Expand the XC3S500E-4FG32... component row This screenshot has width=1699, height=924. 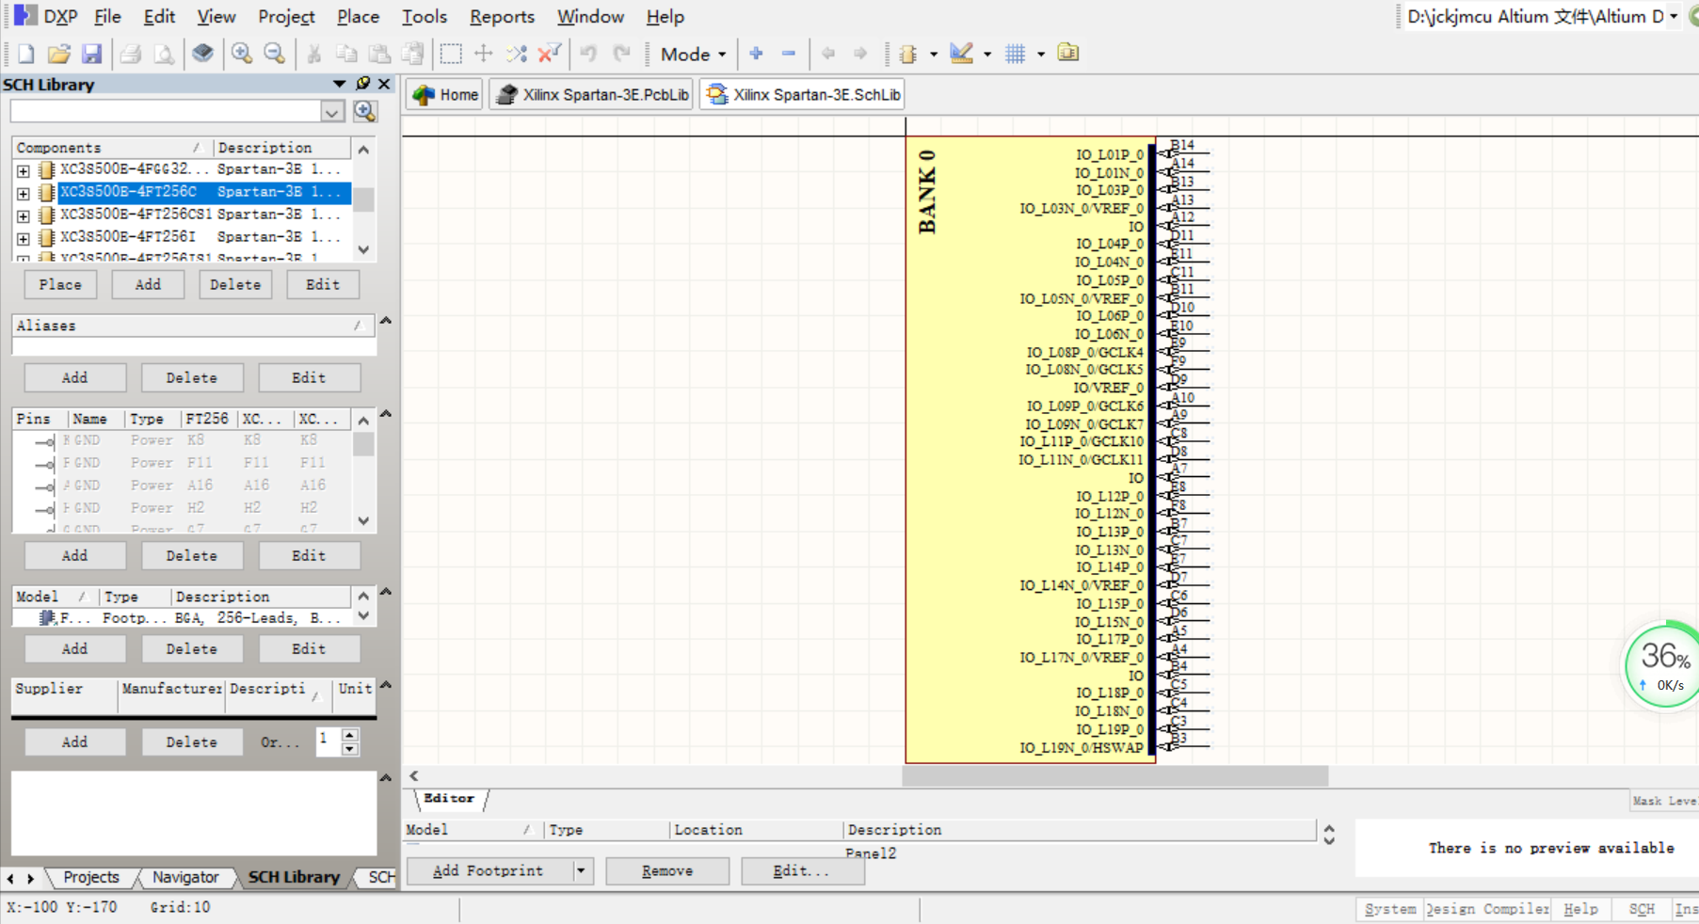coord(24,170)
